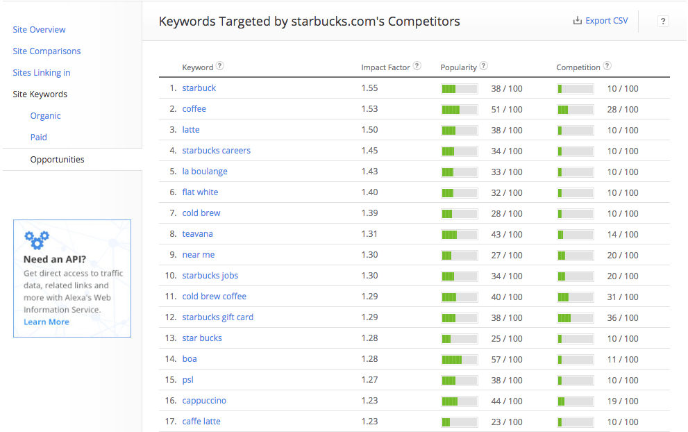Image resolution: width=688 pixels, height=432 pixels.
Task: Click the Export CSV link
Action: [x=606, y=21]
